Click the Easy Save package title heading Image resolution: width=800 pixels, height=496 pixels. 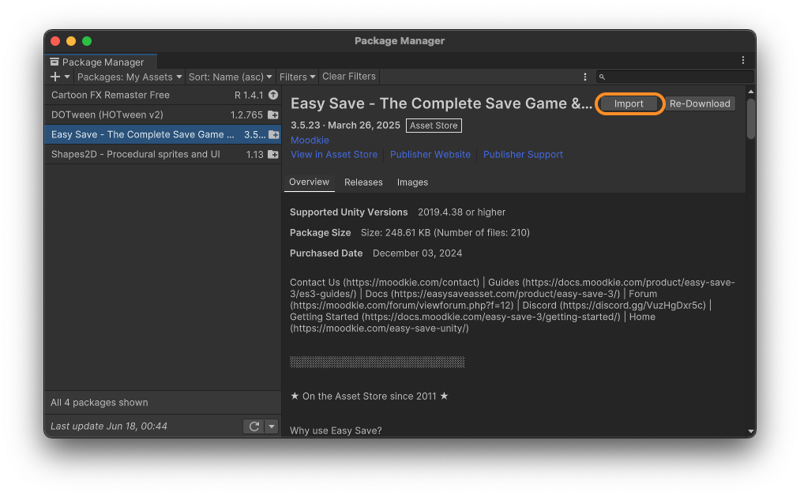click(x=441, y=103)
